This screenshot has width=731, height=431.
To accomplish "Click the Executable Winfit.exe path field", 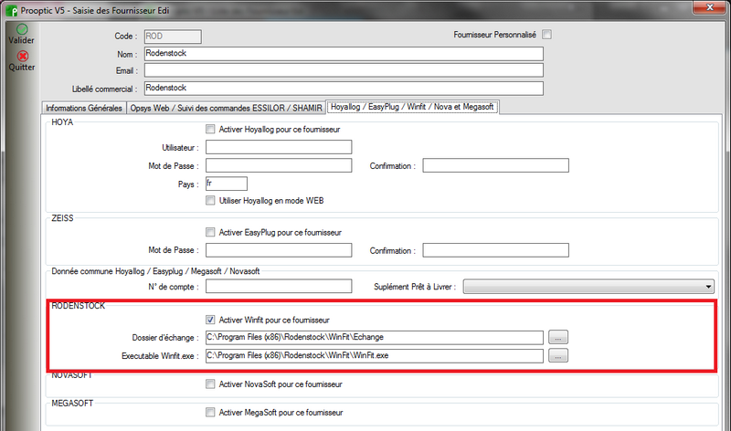I will click(x=375, y=356).
